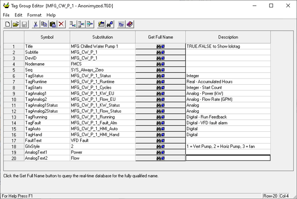Click the 'MFG_CW_P_1_Flow_Status' substitution cell
The image size is (297, 199).
103,111
